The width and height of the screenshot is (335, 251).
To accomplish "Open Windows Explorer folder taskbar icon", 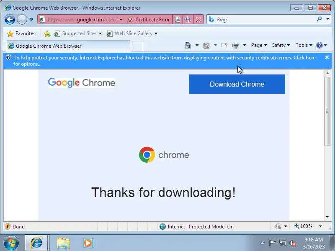I will 63,243.
